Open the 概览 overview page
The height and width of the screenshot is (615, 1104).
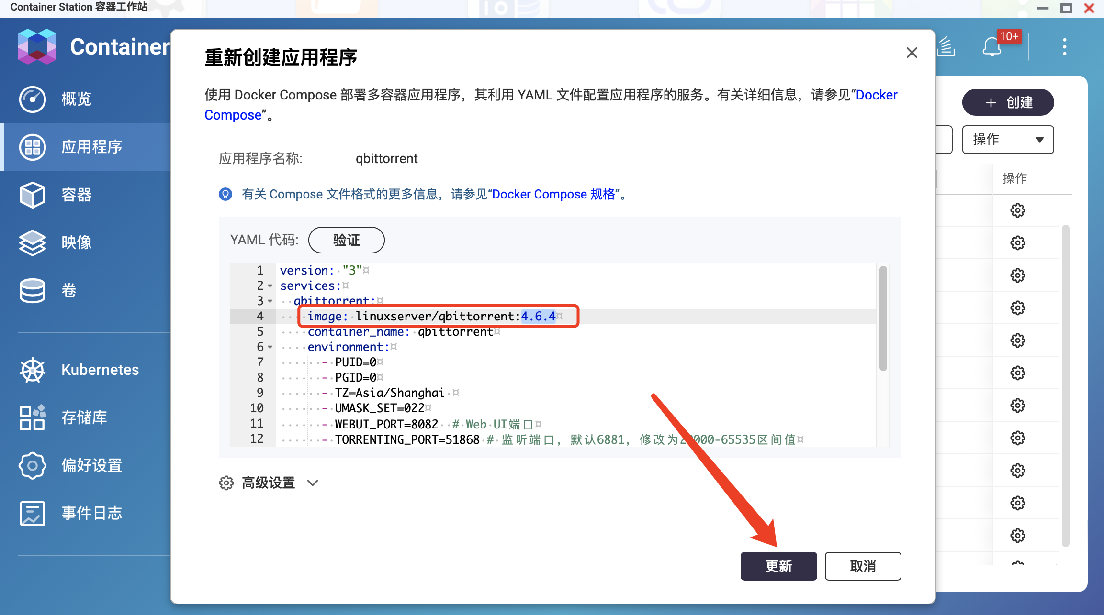(86, 99)
